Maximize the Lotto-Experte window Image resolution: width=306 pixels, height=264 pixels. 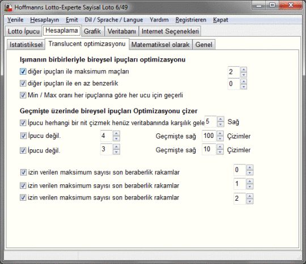tap(272, 6)
